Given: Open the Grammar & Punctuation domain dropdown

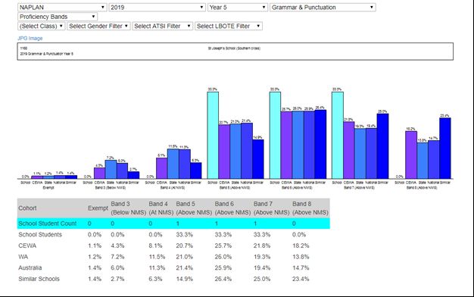Looking at the screenshot, I should tap(323, 8).
